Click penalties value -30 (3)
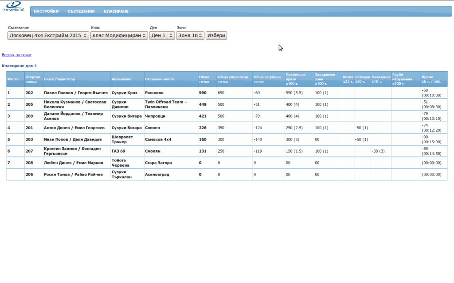The height and width of the screenshot is (283, 454). point(378,151)
